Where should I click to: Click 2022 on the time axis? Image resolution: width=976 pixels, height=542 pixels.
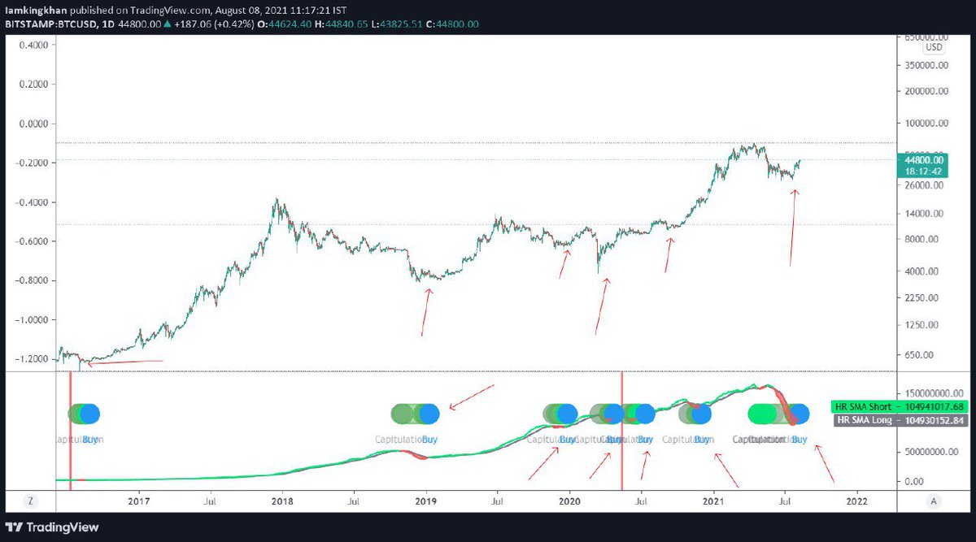tap(857, 502)
